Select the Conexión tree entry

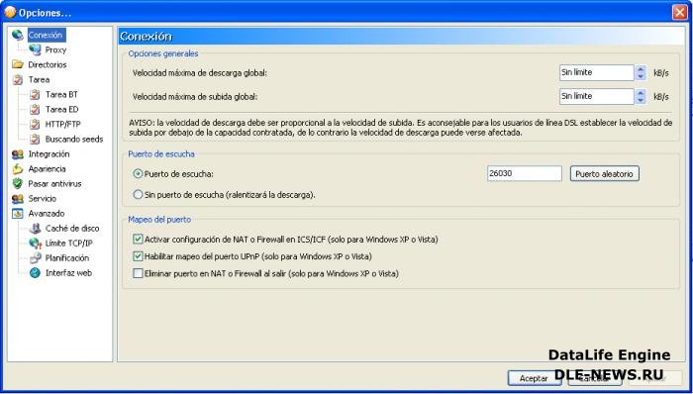pos(46,35)
